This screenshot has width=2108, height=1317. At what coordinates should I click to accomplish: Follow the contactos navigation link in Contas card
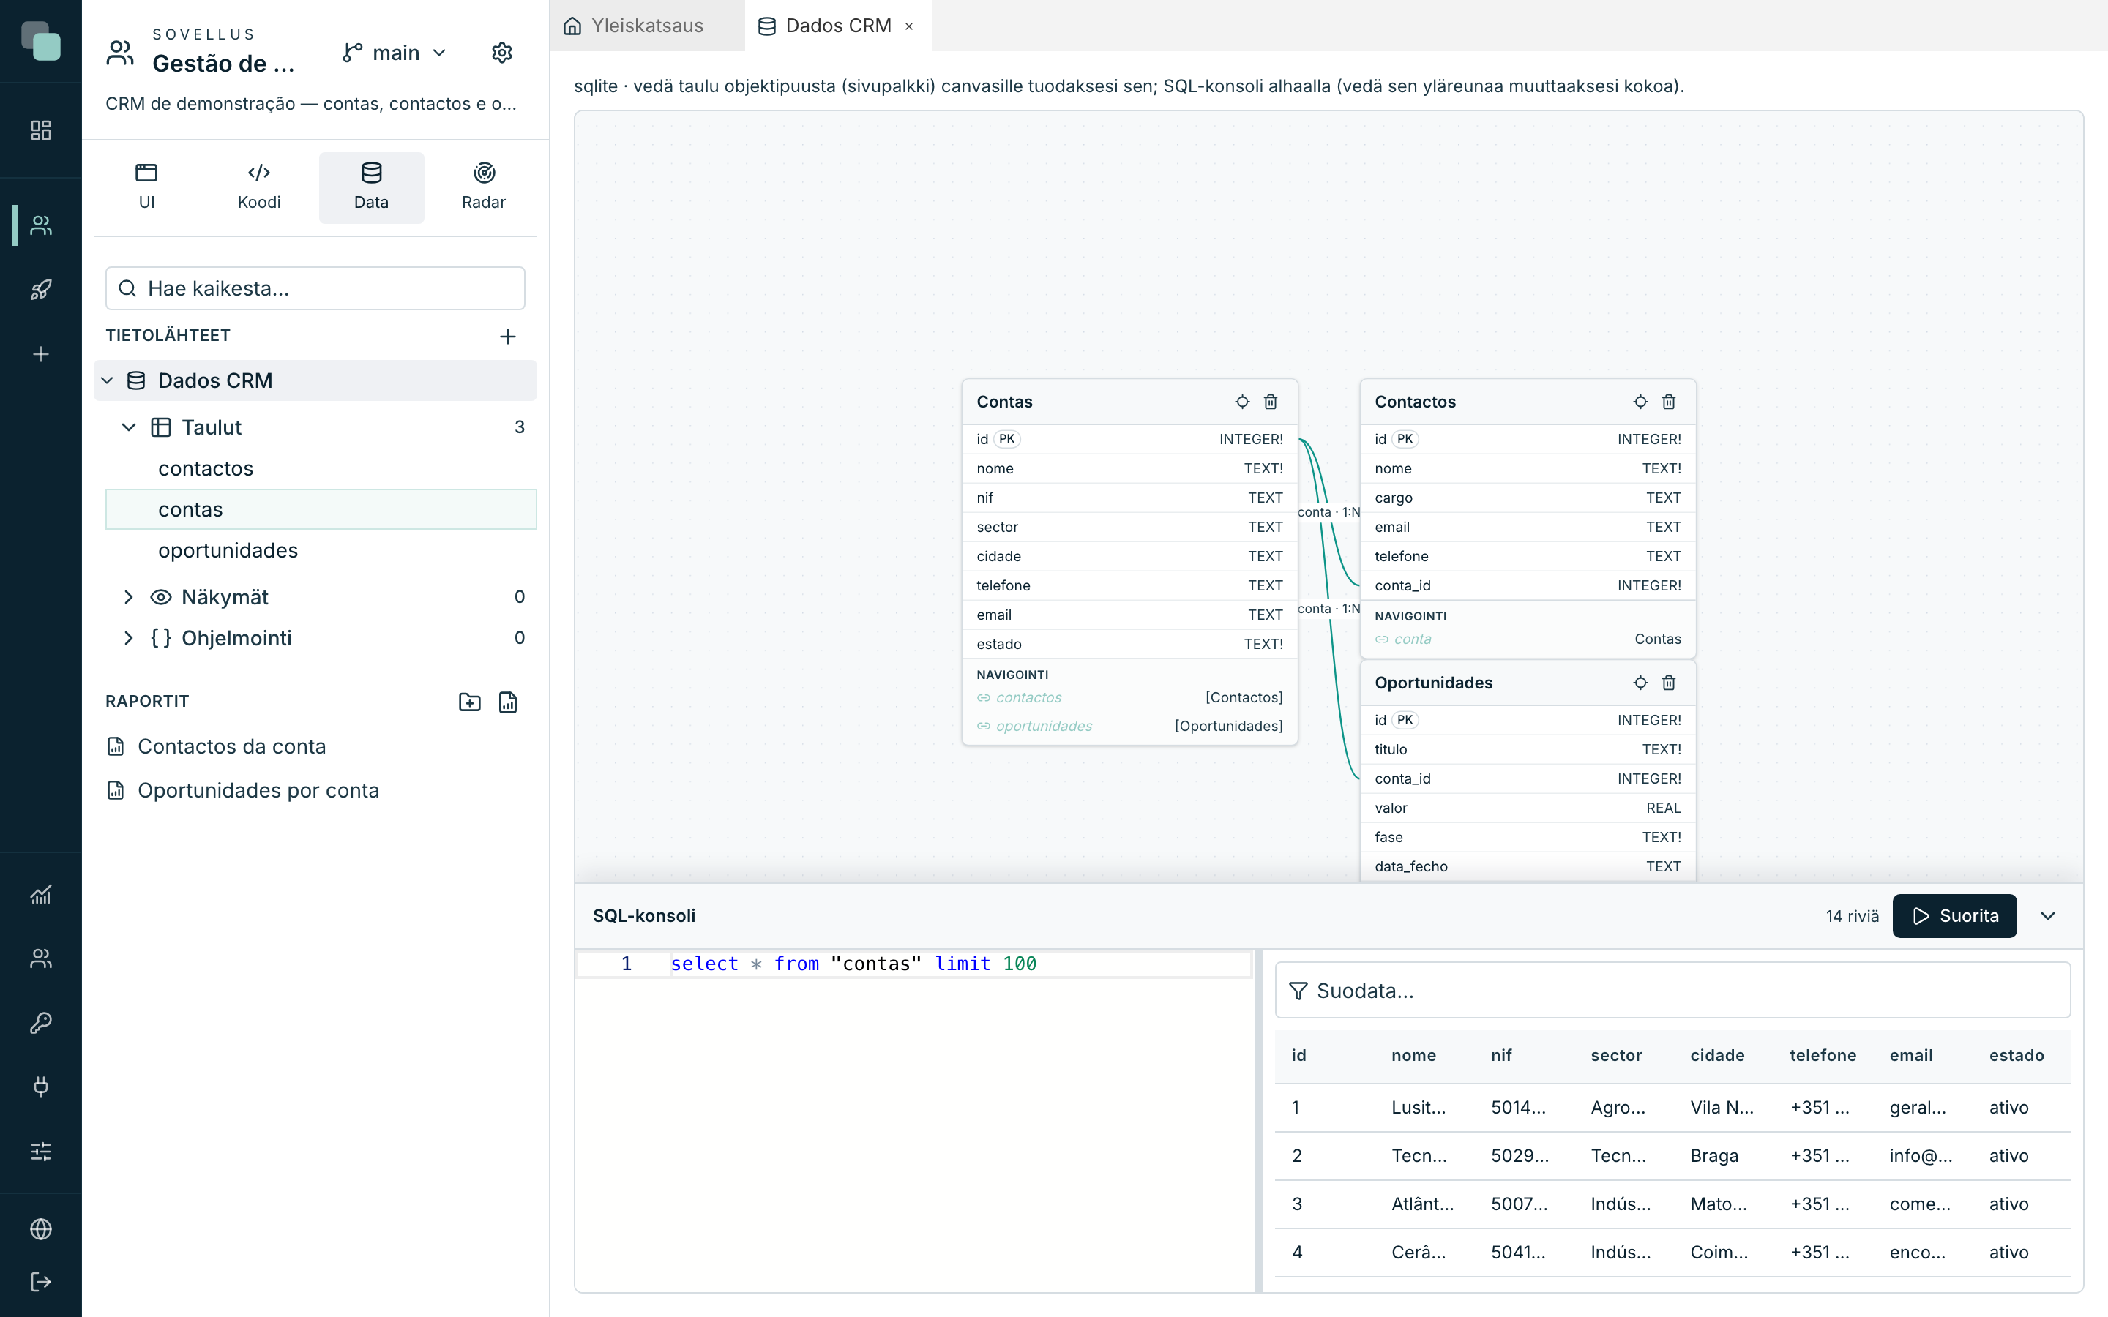1028,698
